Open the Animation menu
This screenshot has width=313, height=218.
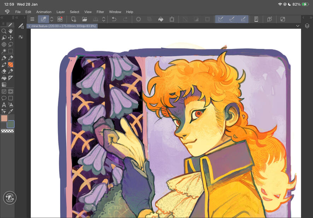44,12
